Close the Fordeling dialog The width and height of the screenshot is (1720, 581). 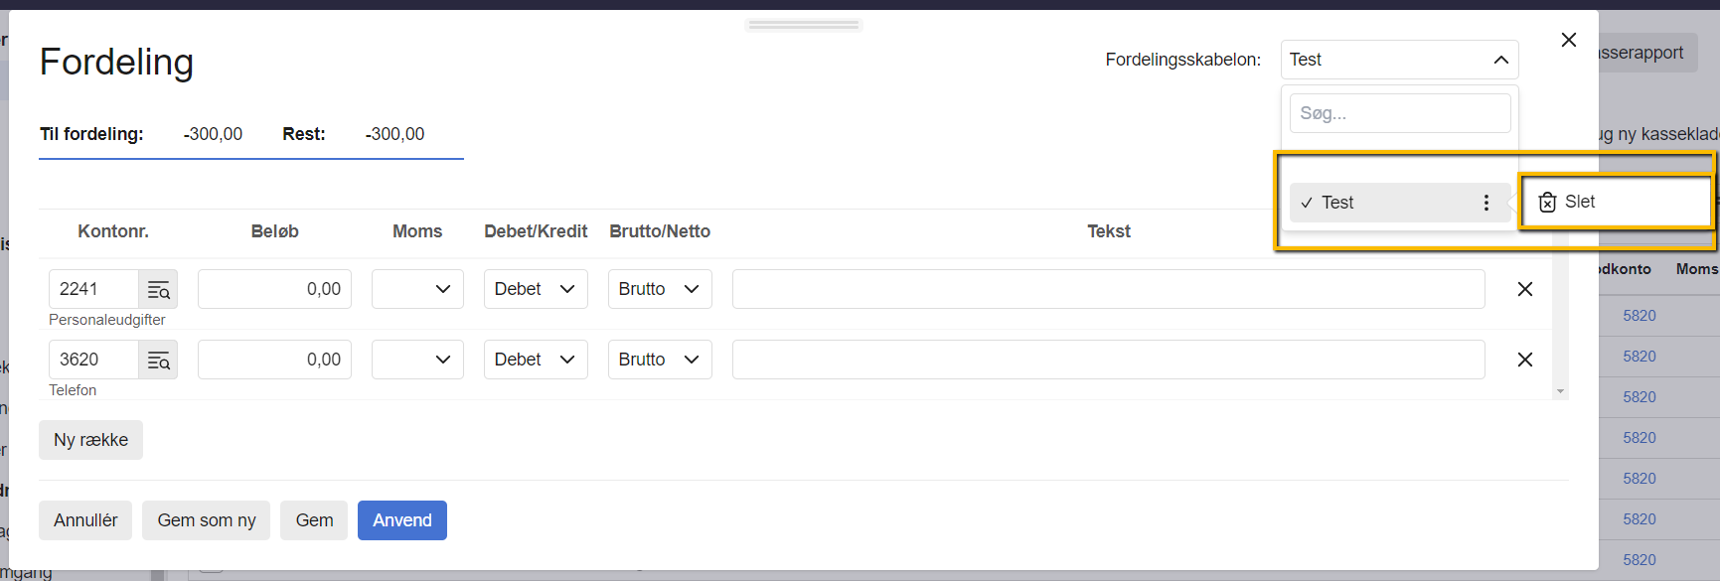(x=1568, y=40)
